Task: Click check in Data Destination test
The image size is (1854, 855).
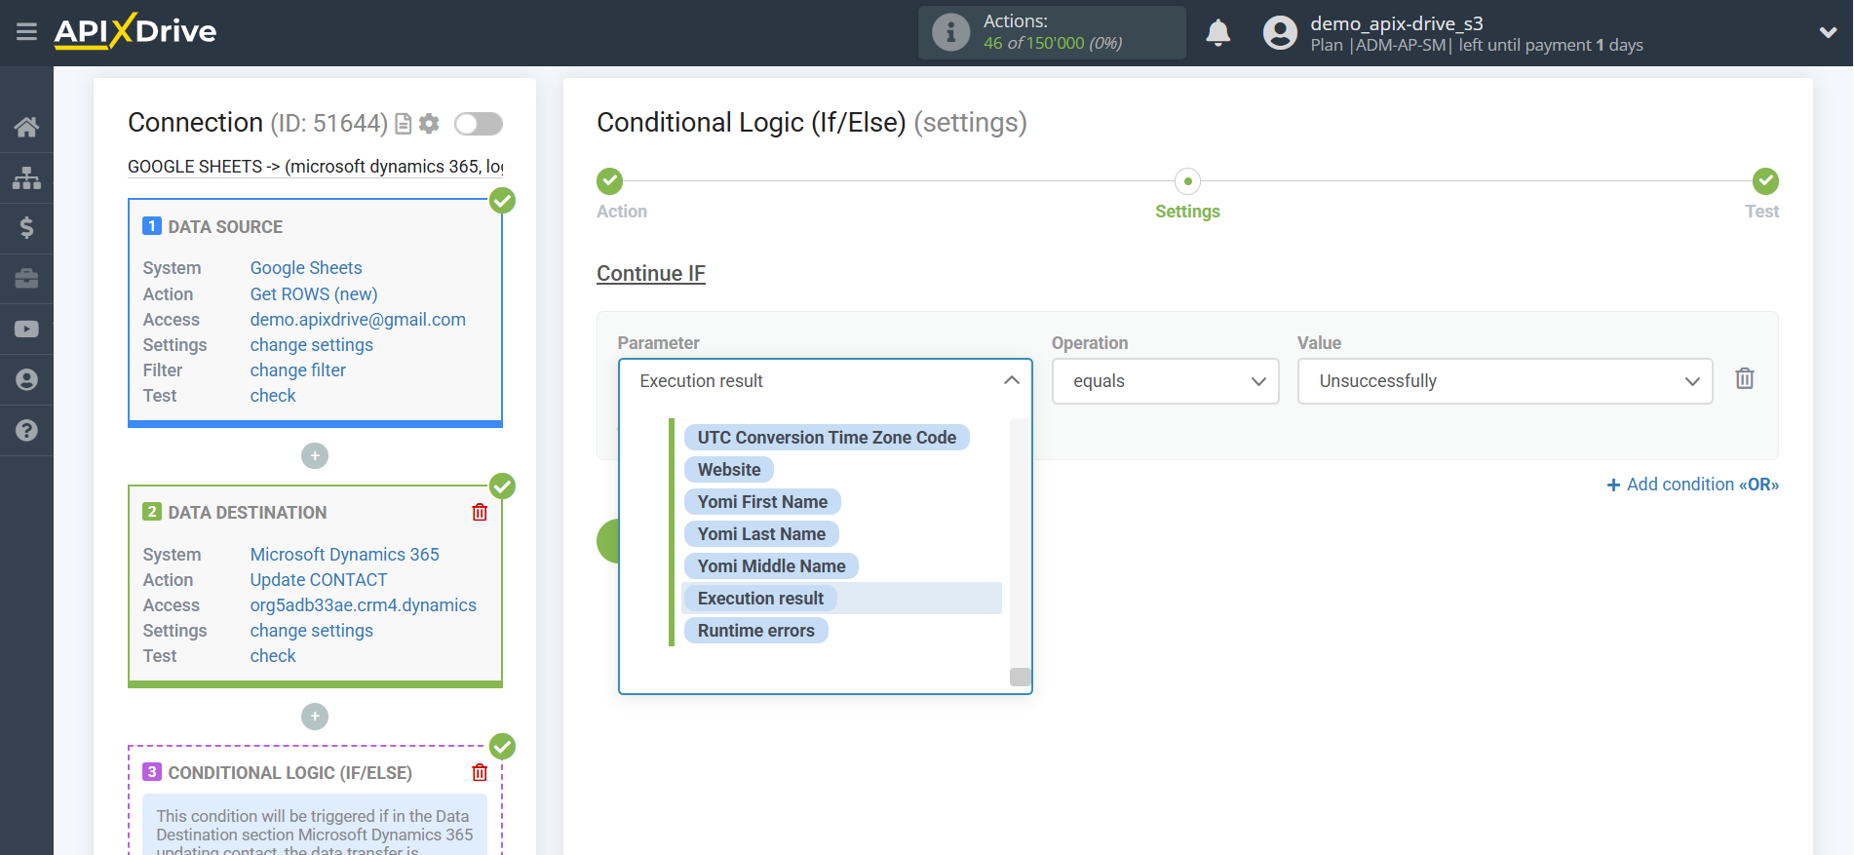Action: (x=273, y=656)
